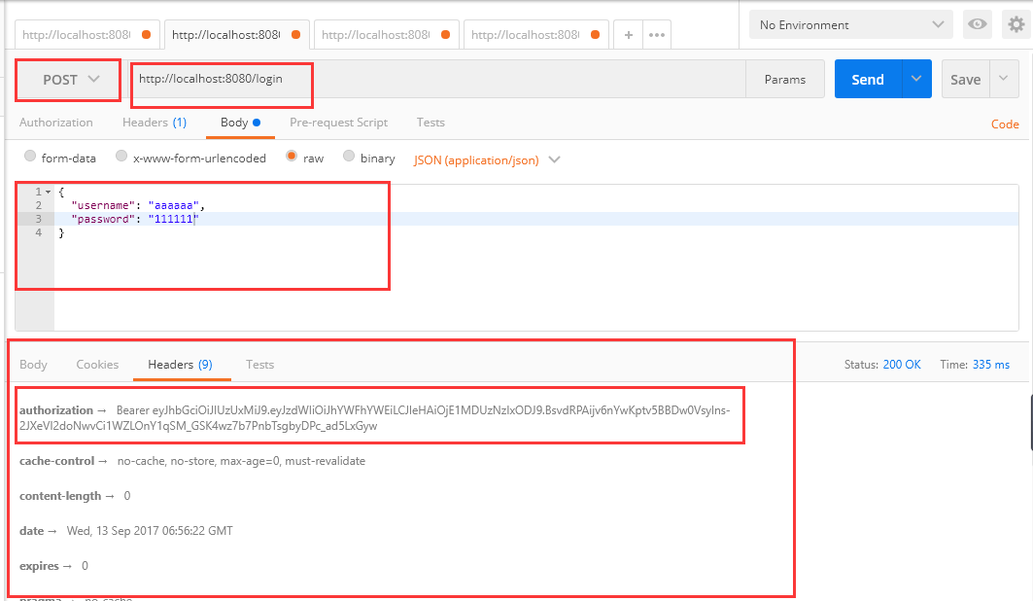Open the tab options ellipsis menu
This screenshot has width=1033, height=601.
(657, 35)
